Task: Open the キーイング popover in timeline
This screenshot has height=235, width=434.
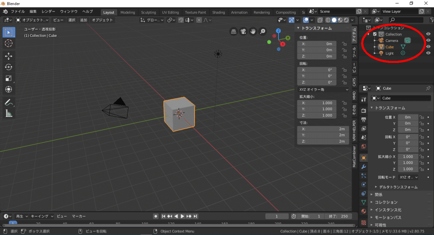Action: pyautogui.click(x=42, y=216)
